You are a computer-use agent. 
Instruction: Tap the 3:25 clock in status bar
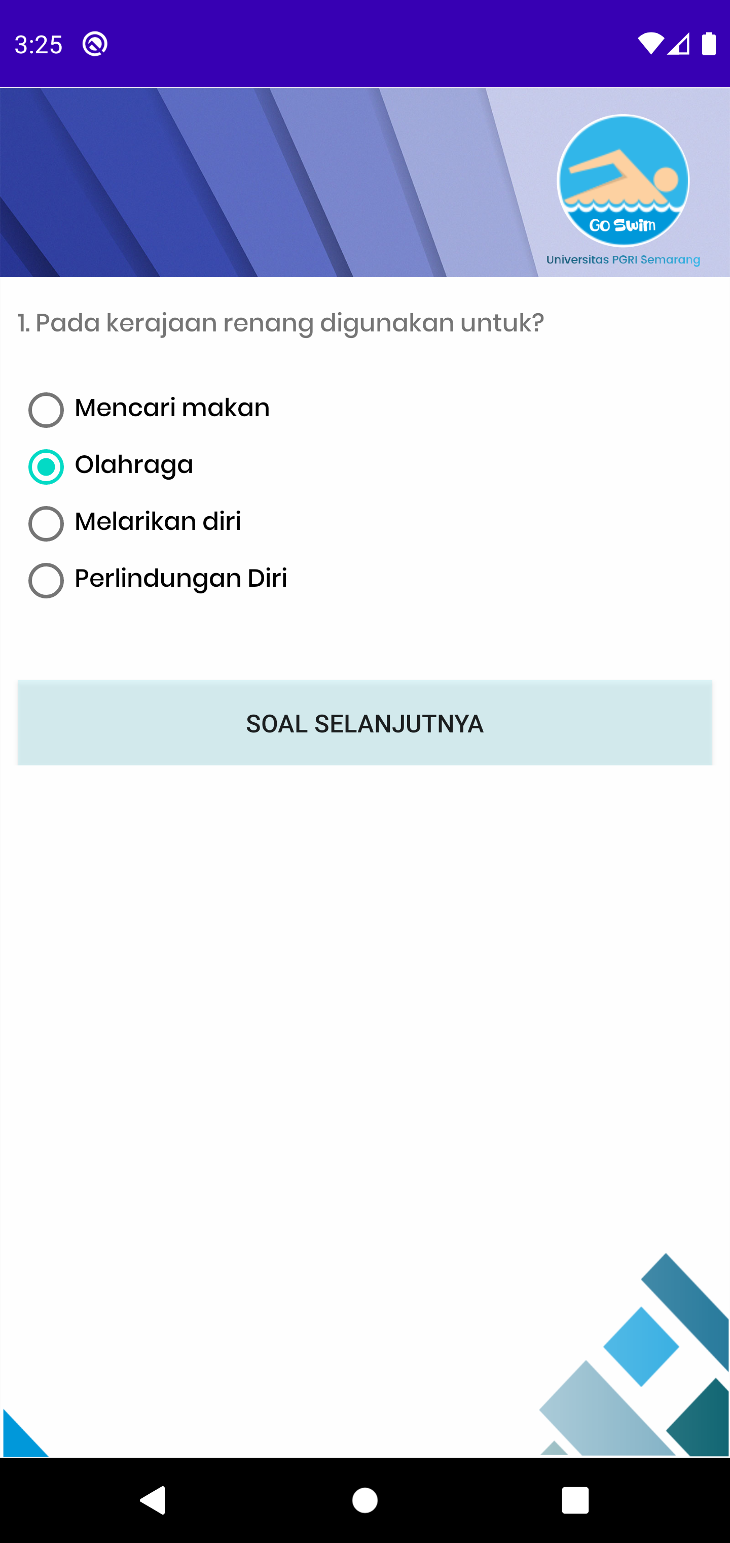[x=39, y=44]
